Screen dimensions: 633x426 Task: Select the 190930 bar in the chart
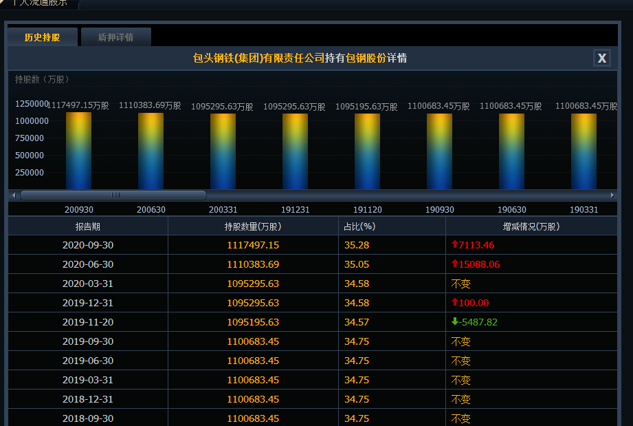(x=440, y=151)
